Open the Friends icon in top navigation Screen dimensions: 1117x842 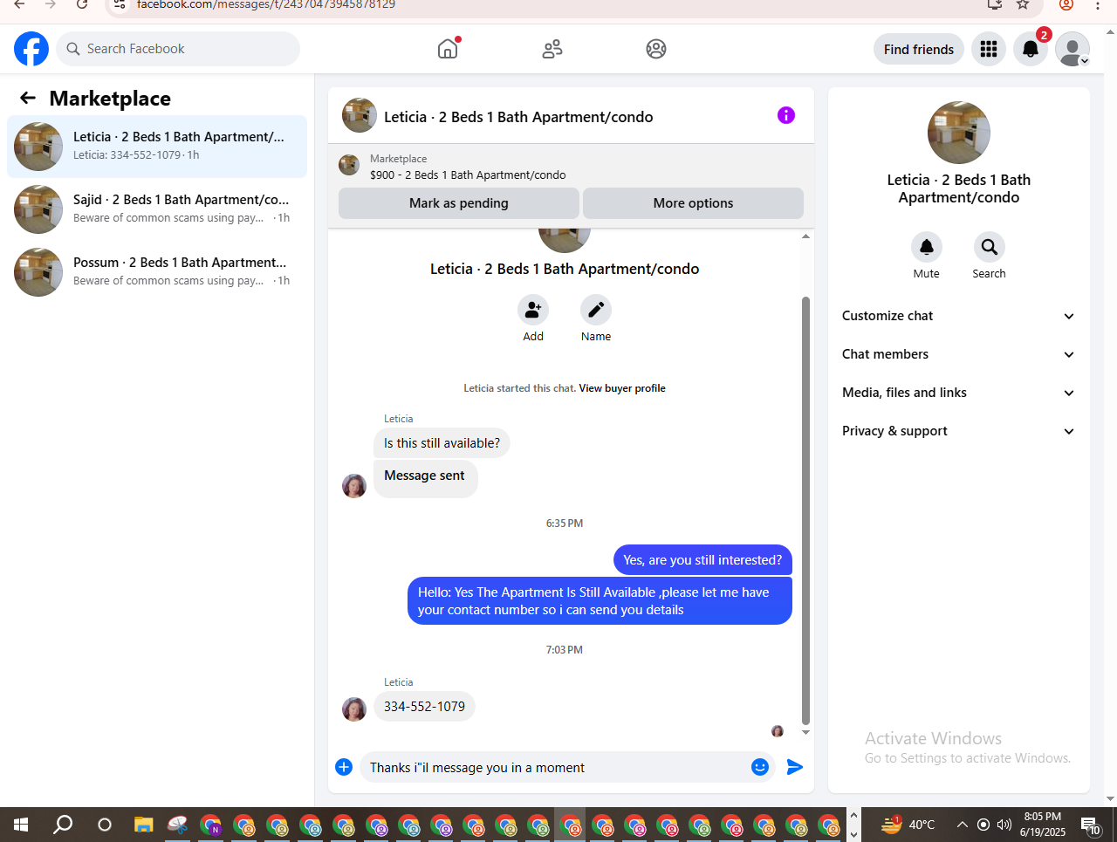552,49
